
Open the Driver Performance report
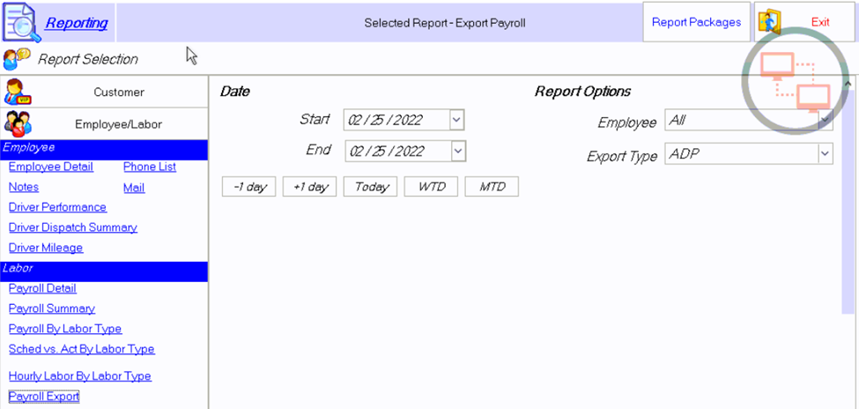point(57,207)
